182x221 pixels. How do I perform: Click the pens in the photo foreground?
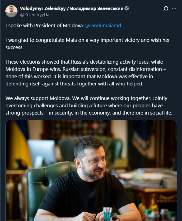(x=108, y=213)
